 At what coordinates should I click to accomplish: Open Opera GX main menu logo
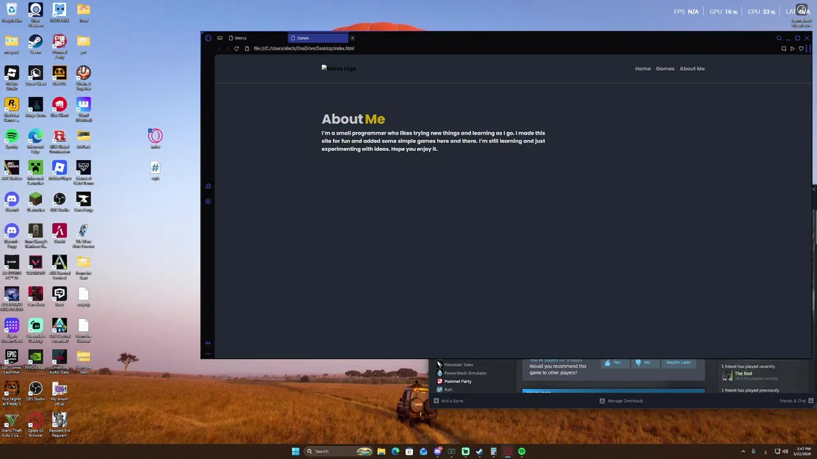[208, 38]
